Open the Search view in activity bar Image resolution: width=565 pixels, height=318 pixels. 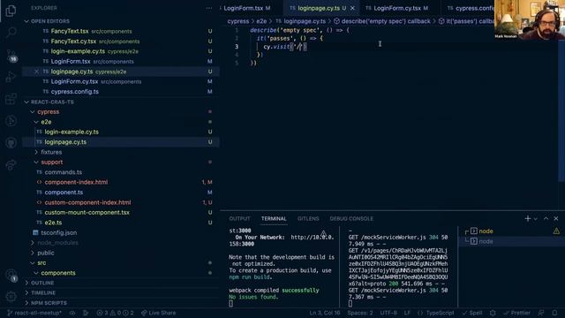coord(11,33)
